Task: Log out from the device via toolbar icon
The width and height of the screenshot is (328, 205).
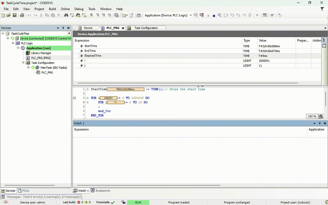Action: point(201,15)
